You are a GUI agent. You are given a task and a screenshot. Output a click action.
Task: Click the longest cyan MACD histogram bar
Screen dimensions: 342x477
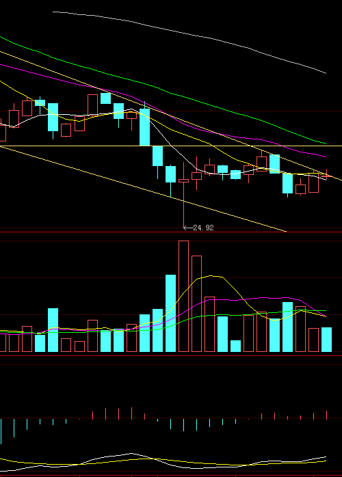pyautogui.click(x=1, y=431)
